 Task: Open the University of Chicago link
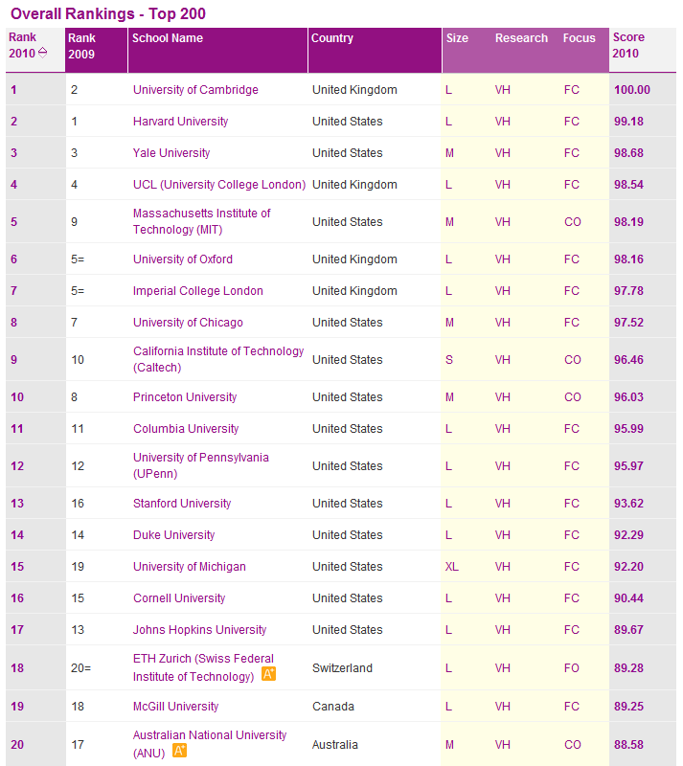(x=188, y=323)
